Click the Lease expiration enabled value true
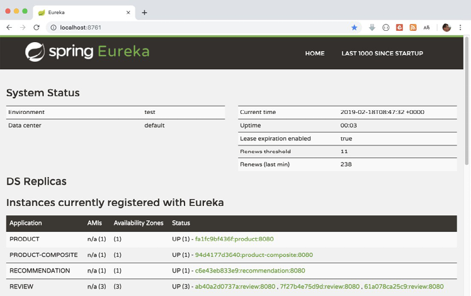This screenshot has height=296, width=471. [346, 139]
